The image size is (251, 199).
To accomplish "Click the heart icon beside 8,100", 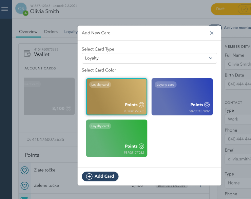I will [x=69, y=109].
